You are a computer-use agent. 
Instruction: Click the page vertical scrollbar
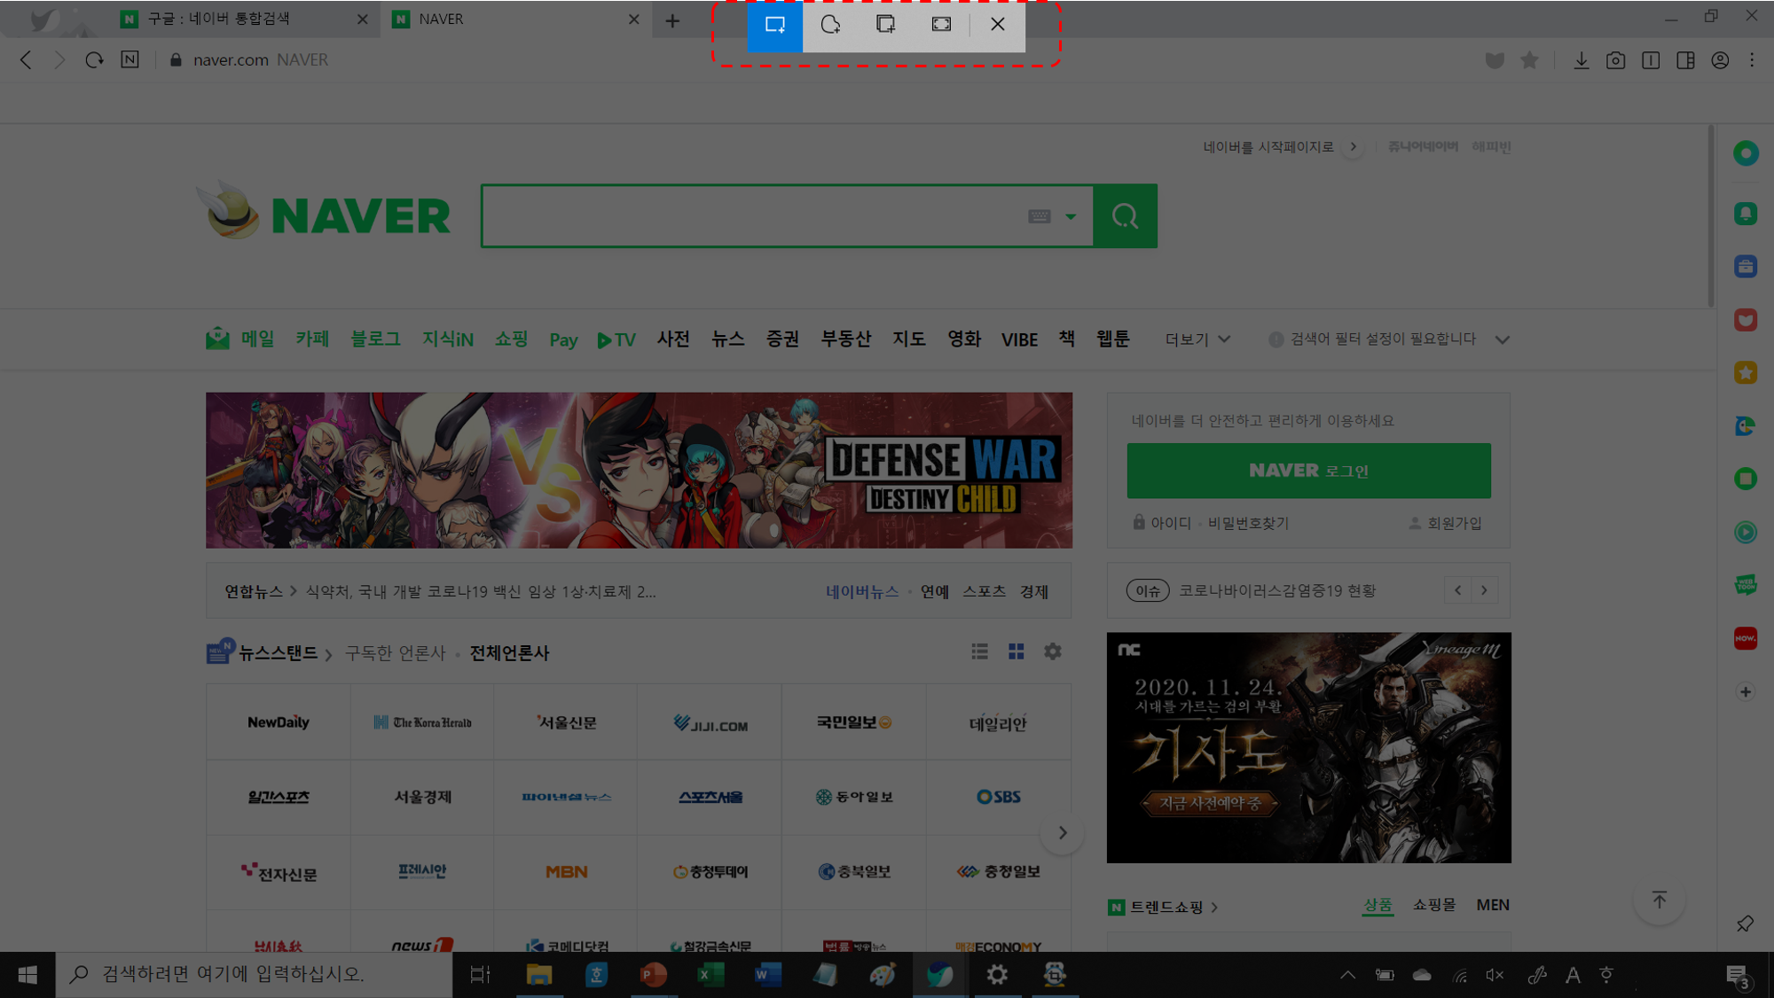tap(1711, 217)
